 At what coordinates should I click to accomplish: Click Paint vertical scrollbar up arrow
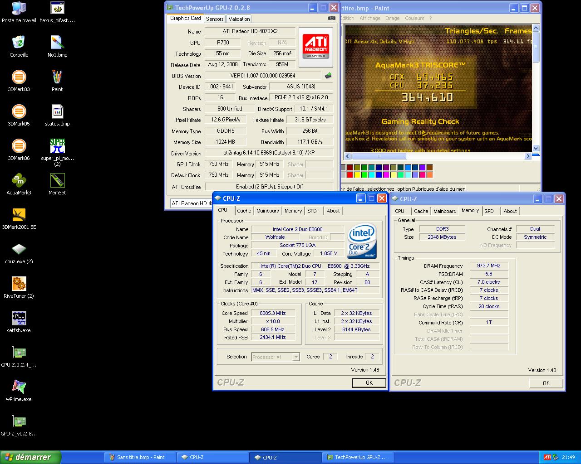click(x=536, y=28)
